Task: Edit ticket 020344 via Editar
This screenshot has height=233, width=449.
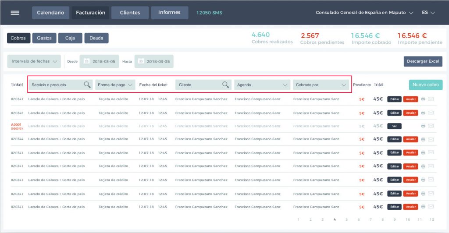Action: (394, 139)
